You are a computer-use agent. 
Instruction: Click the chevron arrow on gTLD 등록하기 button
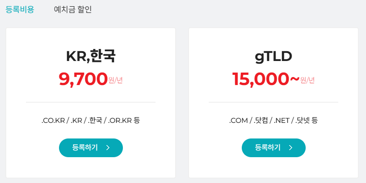point(291,148)
